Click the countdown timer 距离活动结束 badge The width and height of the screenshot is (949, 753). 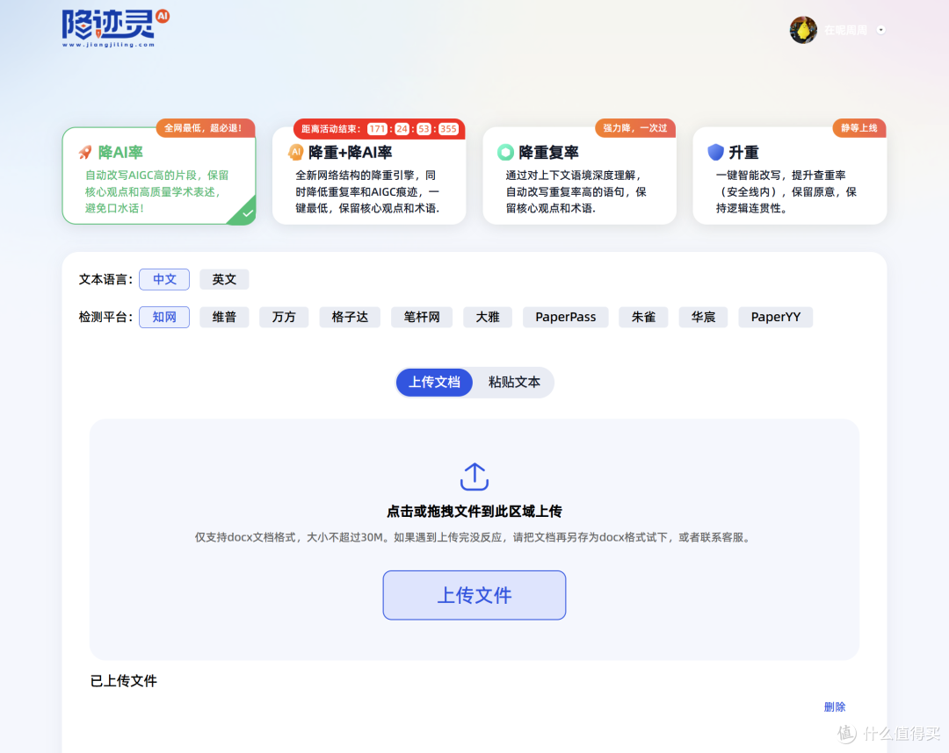click(380, 129)
